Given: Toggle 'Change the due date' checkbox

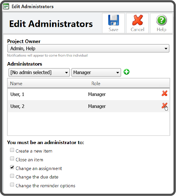Looking at the screenshot, I should (12, 176).
